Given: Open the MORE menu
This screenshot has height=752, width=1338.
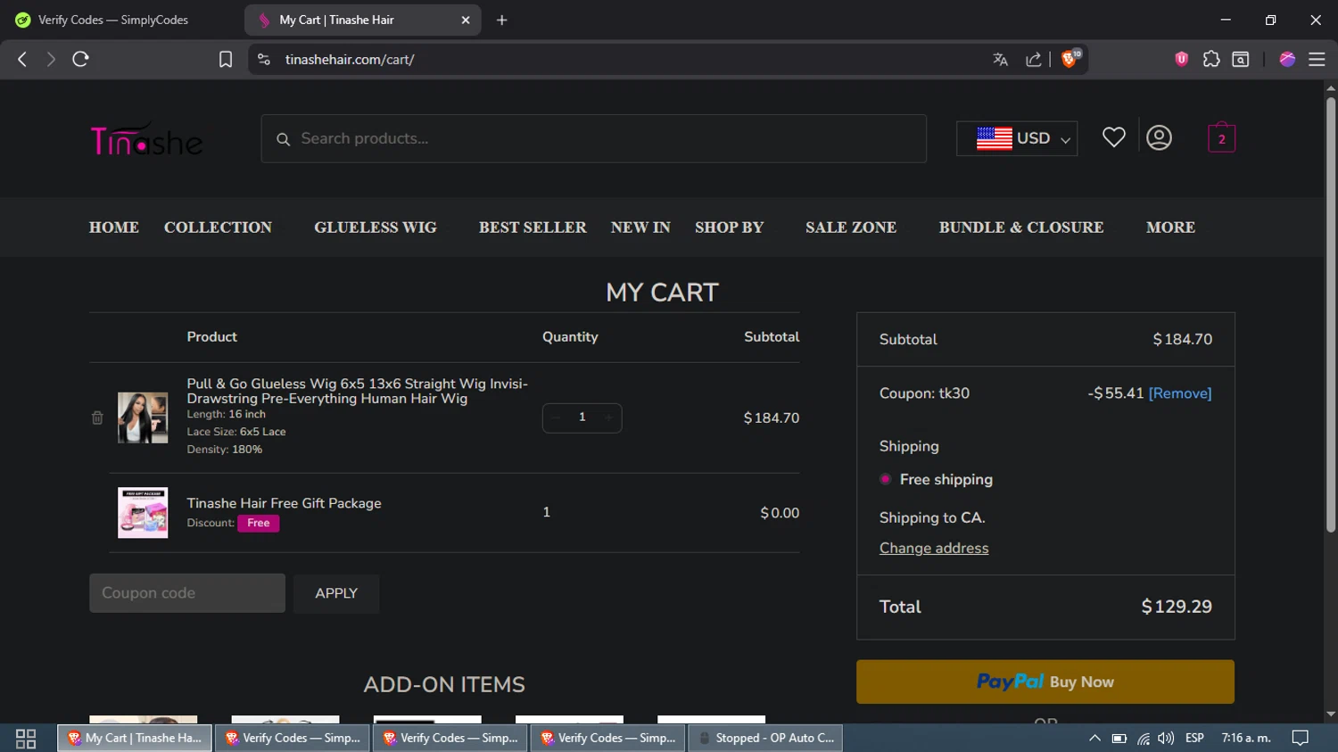Looking at the screenshot, I should 1170,227.
